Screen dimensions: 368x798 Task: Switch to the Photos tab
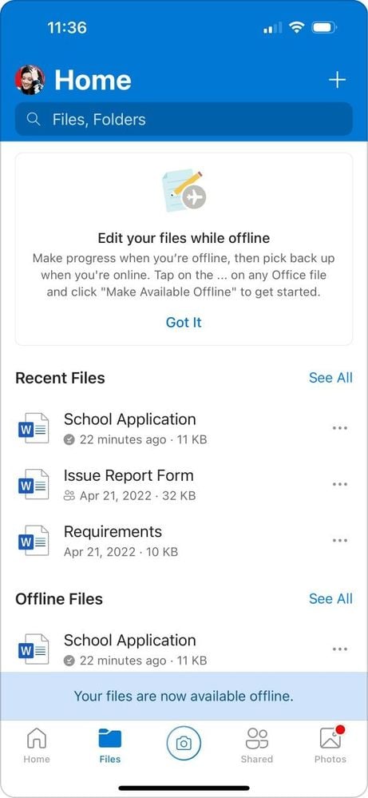[330, 745]
